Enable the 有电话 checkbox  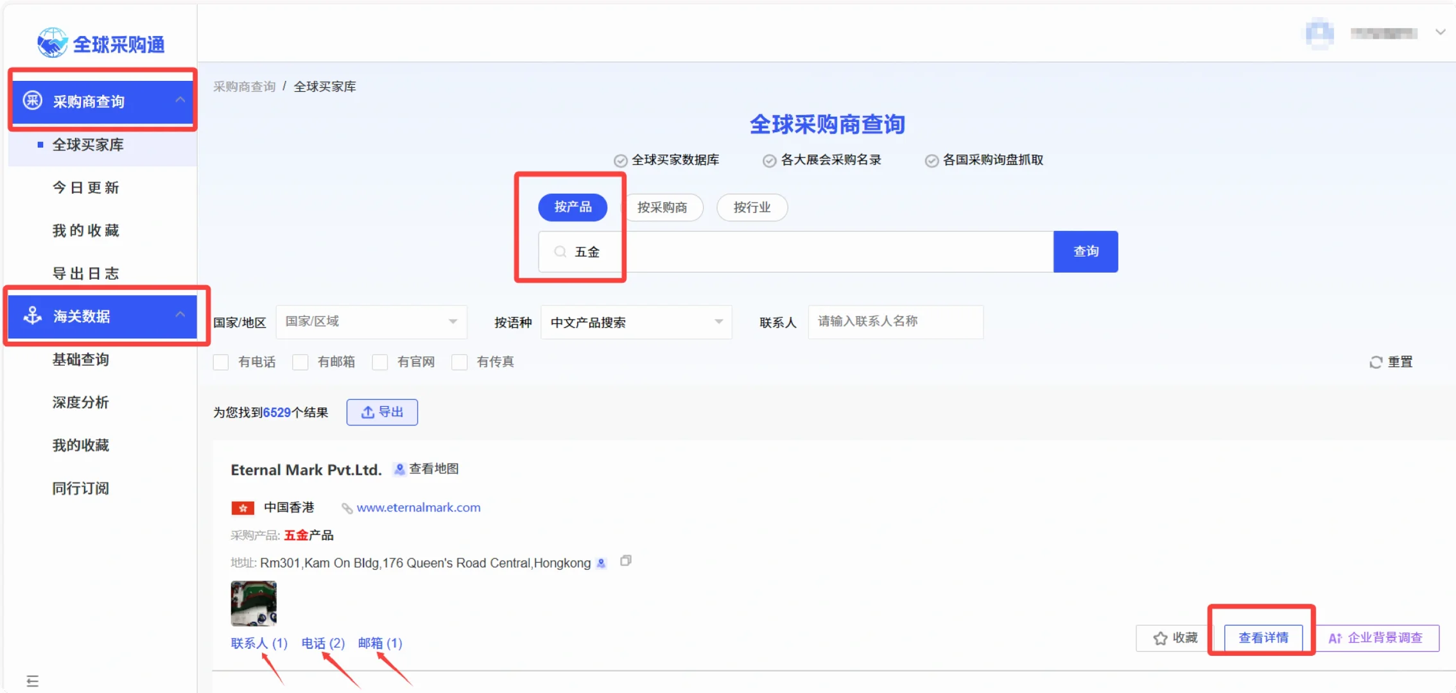(x=221, y=363)
